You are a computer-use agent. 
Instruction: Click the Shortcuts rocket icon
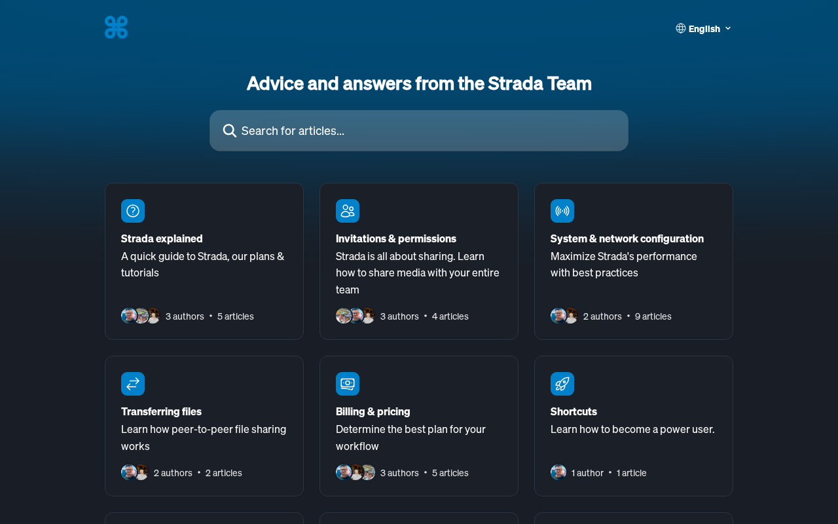pos(562,384)
